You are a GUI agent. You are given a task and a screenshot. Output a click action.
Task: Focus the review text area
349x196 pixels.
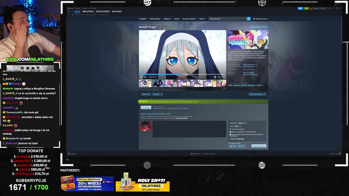coord(189,129)
